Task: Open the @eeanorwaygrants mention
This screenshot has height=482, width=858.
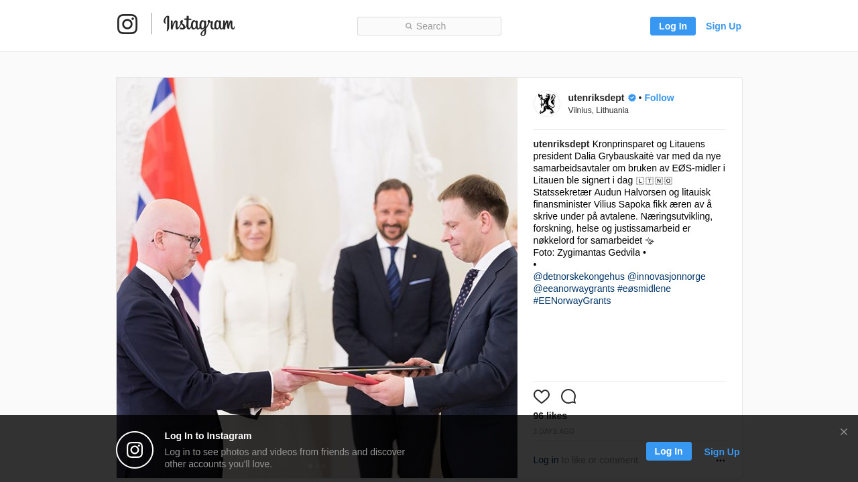Action: coord(574,289)
